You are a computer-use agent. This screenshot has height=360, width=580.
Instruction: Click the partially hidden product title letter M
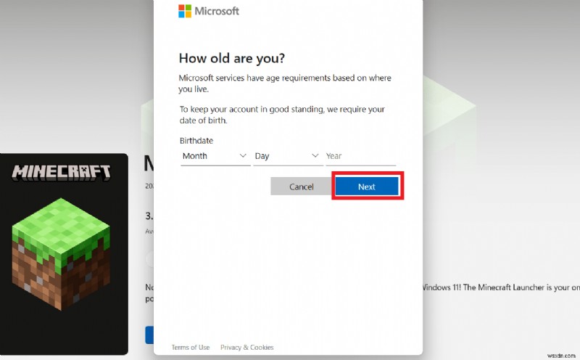149,164
